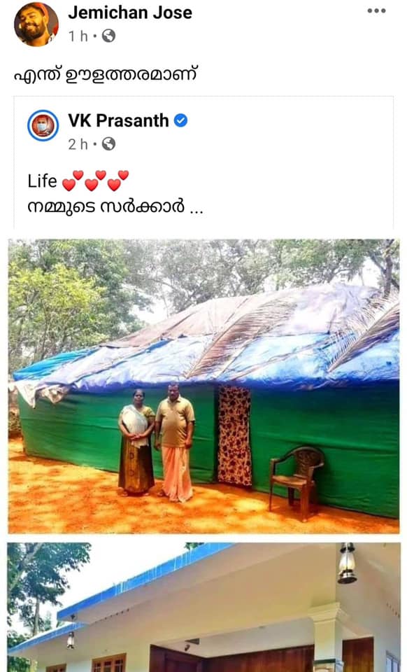Open VK Prasanth's circular profile avatar

pos(43,125)
